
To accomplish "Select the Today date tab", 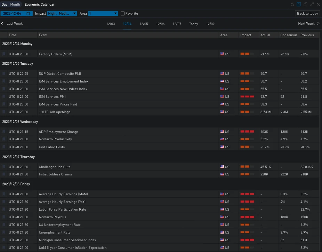I will (193, 24).
